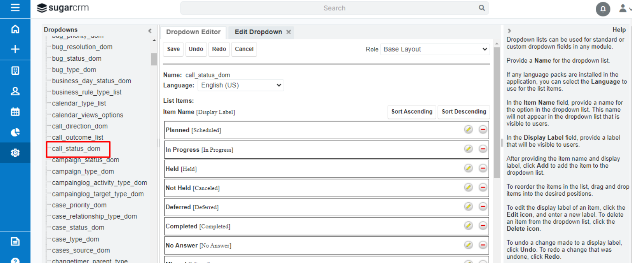Open the user profile menu
Screen dimensions: 632x263
pyautogui.click(x=625, y=8)
